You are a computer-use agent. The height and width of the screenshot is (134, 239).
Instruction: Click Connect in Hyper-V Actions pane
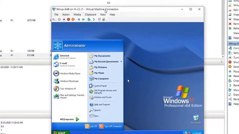(234, 48)
